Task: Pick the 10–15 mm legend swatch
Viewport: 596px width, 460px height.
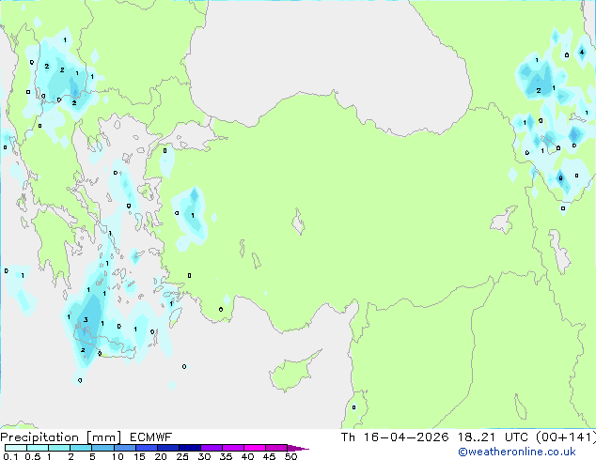Action: click(x=125, y=448)
